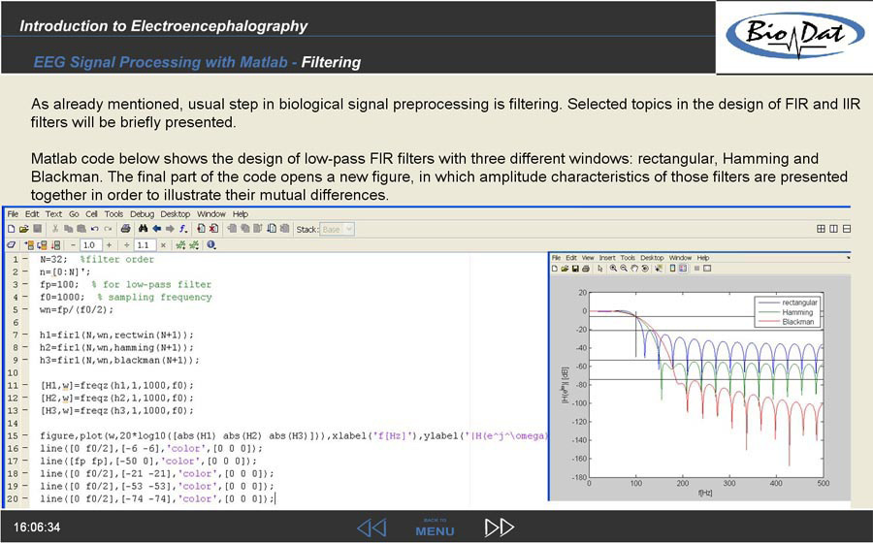This screenshot has height=543, width=873.
Task: Toggle the Insert Legend icon in figure toolbar
Action: (x=683, y=269)
